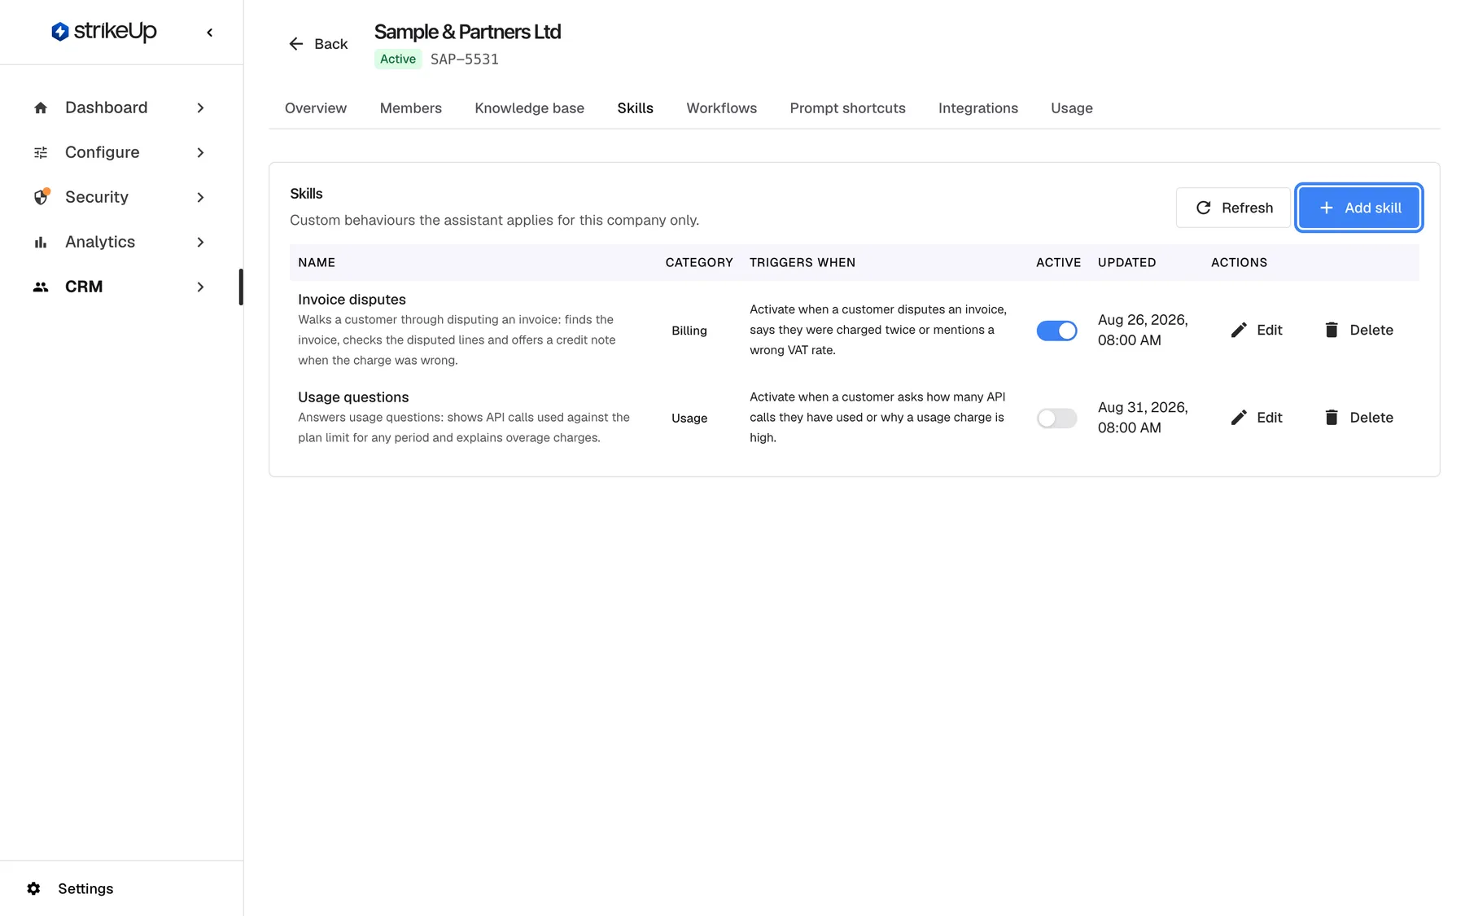The image size is (1465, 916).
Task: Expand the Analytics menu chevron
Action: click(200, 242)
